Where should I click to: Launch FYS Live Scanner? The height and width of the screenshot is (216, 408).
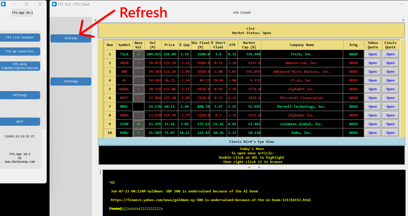pos(20,37)
